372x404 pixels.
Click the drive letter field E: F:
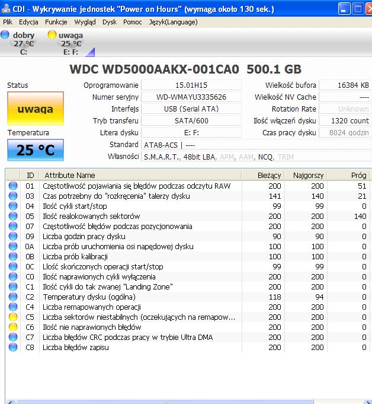pyautogui.click(x=191, y=132)
